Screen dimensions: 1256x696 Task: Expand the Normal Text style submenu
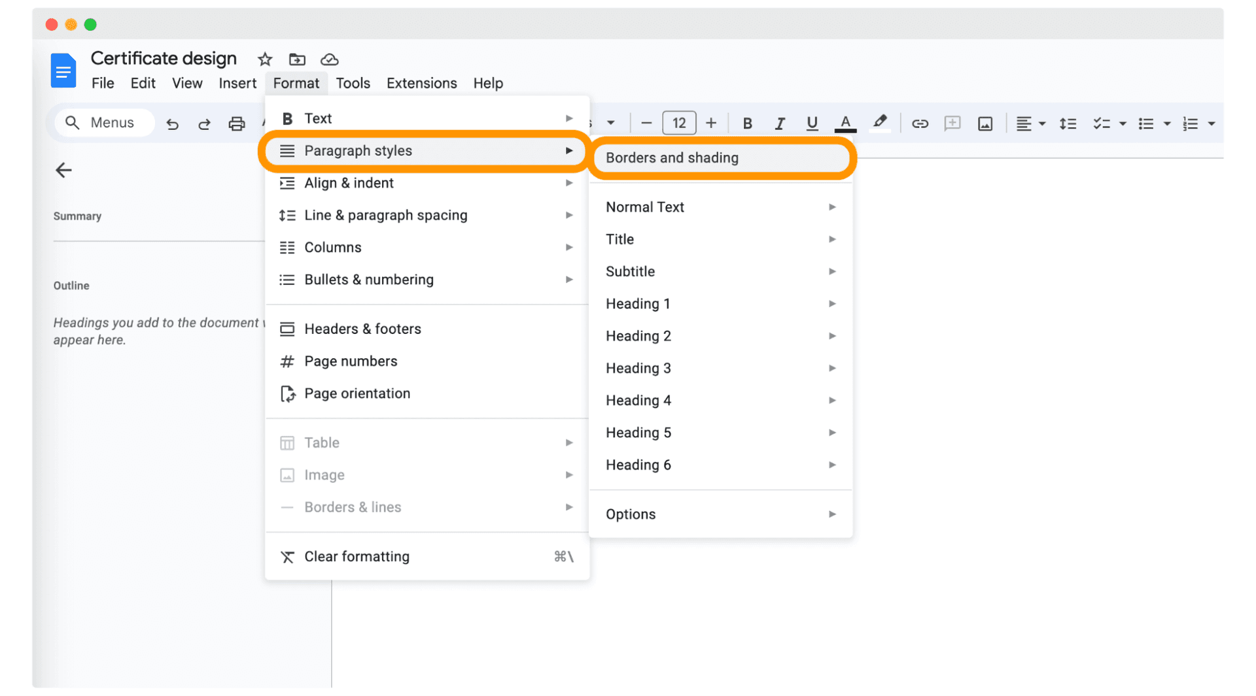click(x=721, y=207)
